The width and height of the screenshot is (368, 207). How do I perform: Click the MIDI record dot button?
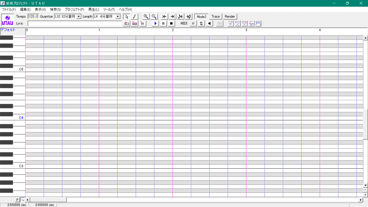(x=193, y=23)
